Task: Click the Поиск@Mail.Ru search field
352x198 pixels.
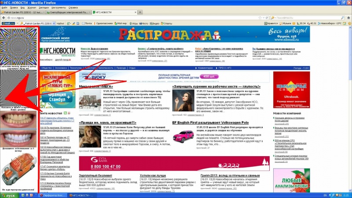Action: click(308, 18)
